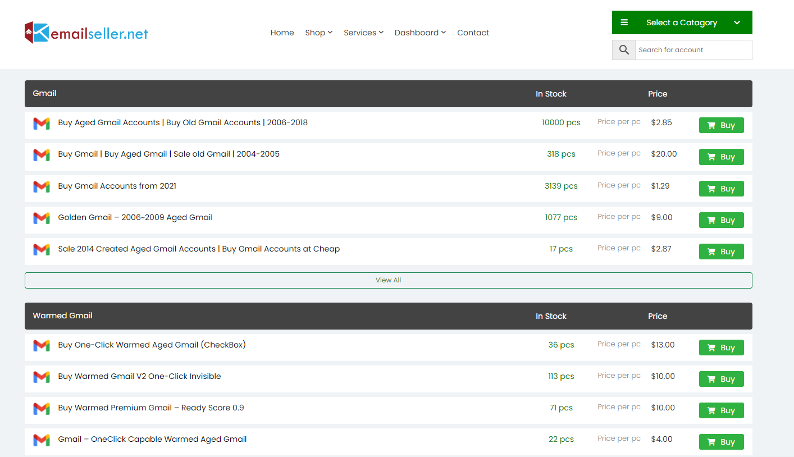Screen dimensions: 794x457
Task: Buy the $20.00 2004-2005 Gmail
Action: 722,157
